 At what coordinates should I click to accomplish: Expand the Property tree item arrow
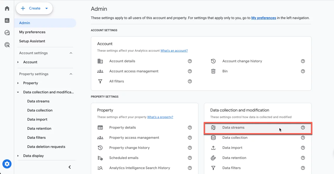(x=18, y=83)
